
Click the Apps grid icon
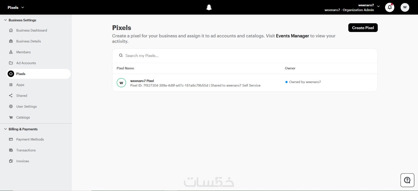tap(11, 85)
